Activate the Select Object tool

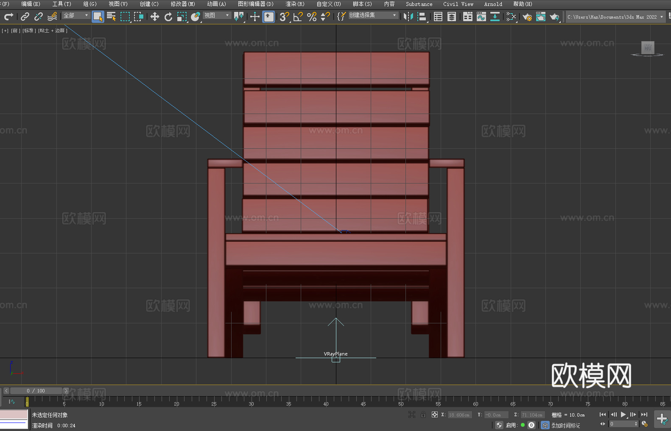pyautogui.click(x=98, y=17)
